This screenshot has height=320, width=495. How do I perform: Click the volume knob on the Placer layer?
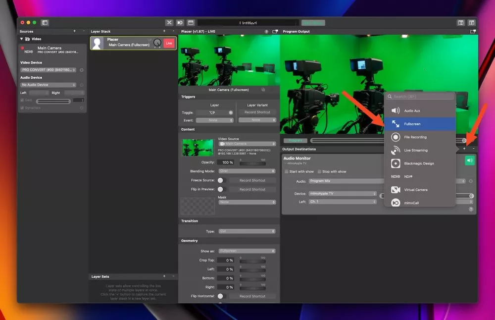pos(157,43)
